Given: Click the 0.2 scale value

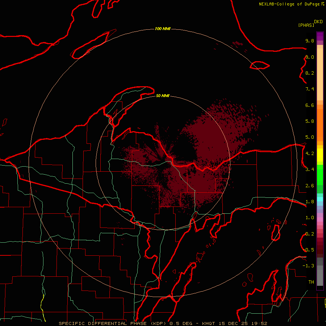Looking at the screenshot, I should 310,234.
